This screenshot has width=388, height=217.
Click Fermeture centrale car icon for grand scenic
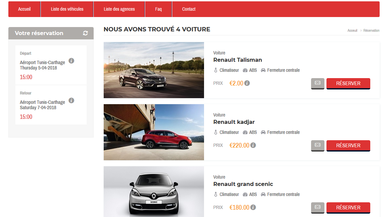[x=263, y=195]
